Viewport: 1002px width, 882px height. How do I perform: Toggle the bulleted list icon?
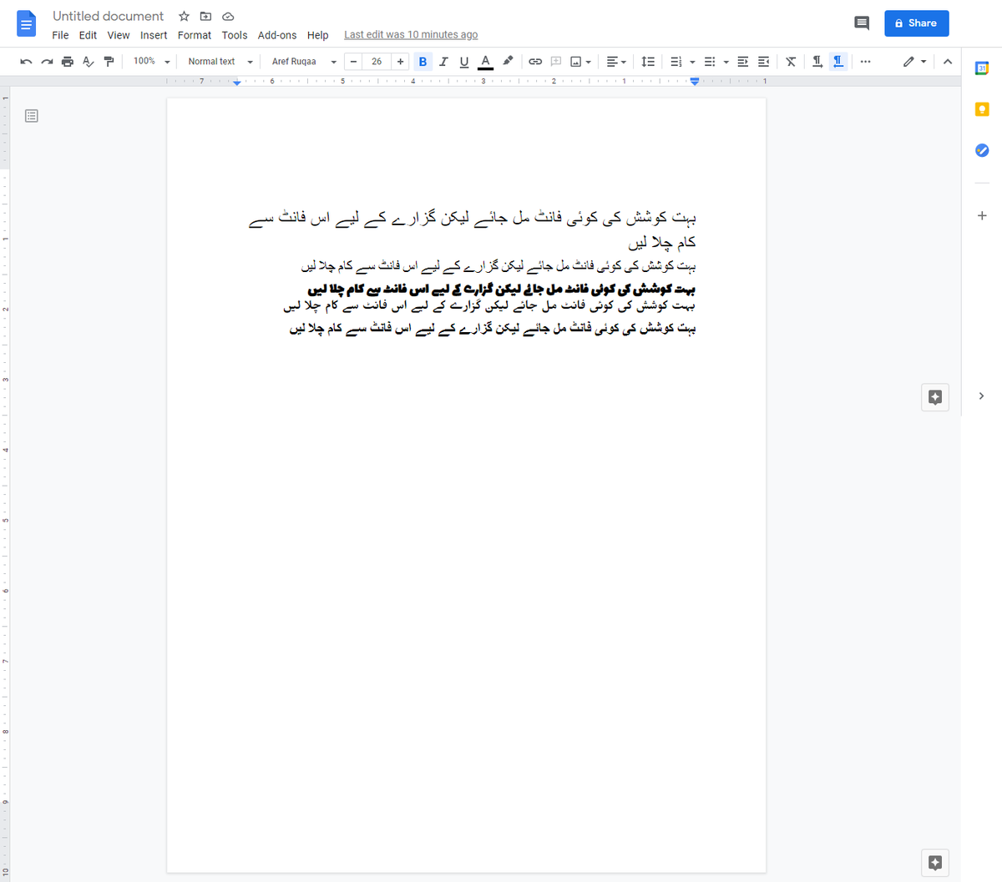pyautogui.click(x=710, y=62)
